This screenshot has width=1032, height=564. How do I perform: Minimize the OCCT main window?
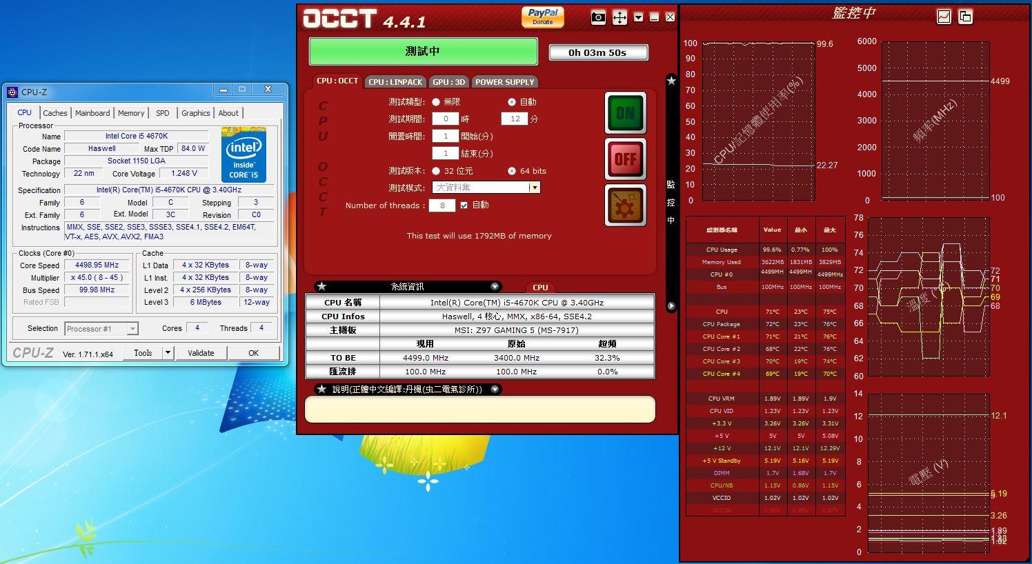(x=654, y=17)
